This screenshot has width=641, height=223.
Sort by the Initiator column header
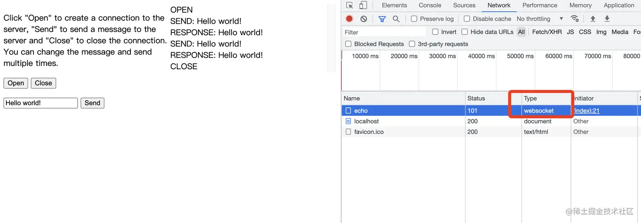tap(604, 98)
